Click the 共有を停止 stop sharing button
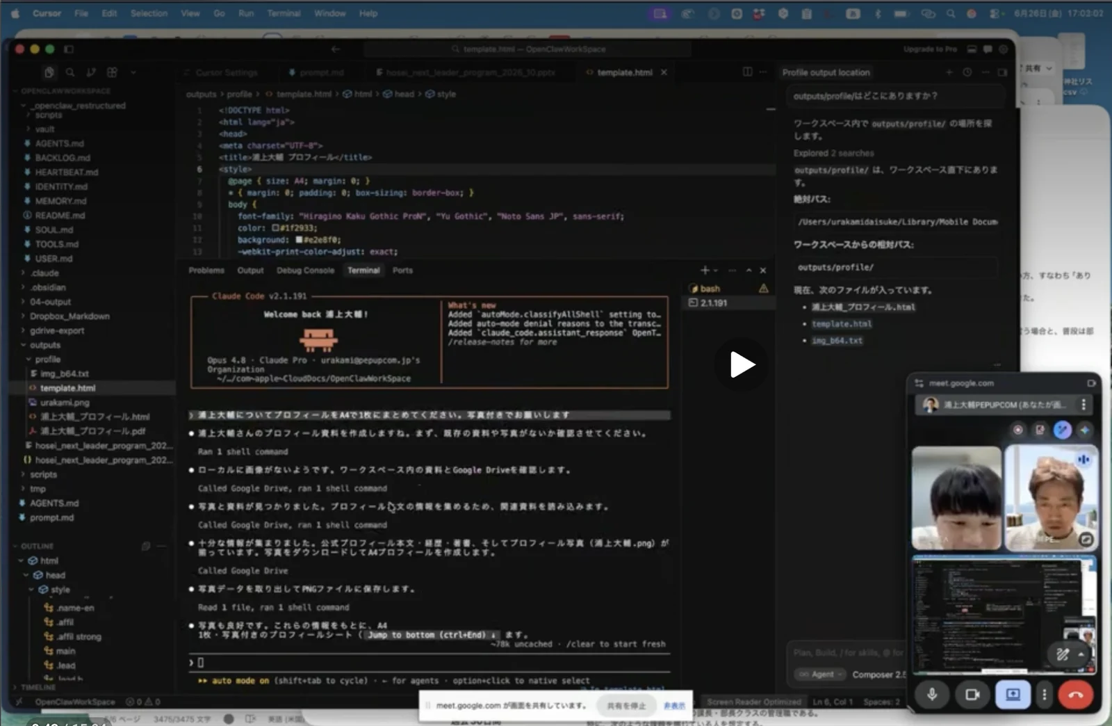Viewport: 1112px width, 726px height. [626, 706]
